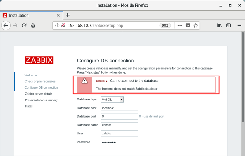Click the 90% zoom level indicator
Image resolution: width=245 pixels, height=156 pixels.
(x=165, y=26)
